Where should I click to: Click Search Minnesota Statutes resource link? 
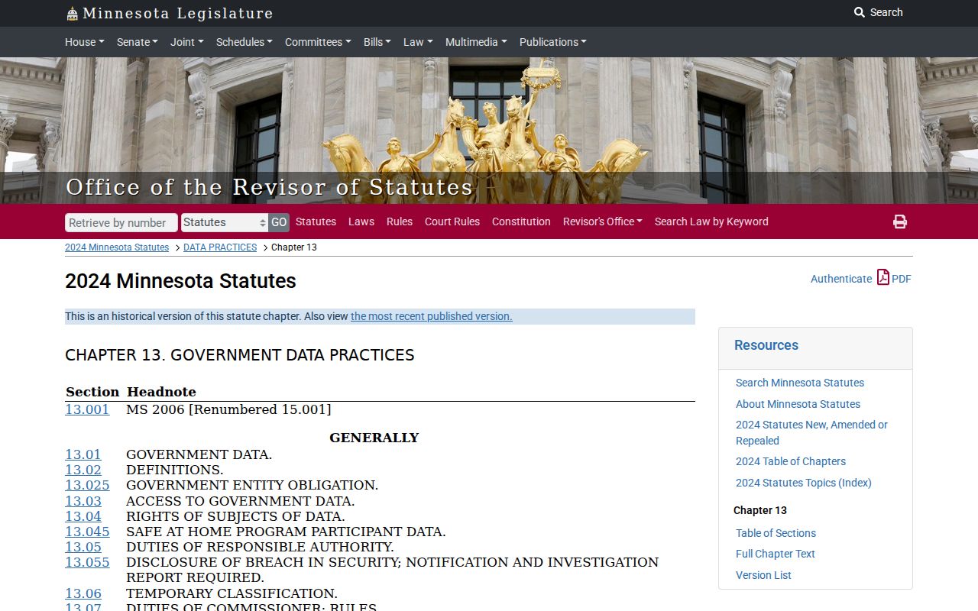tap(800, 383)
